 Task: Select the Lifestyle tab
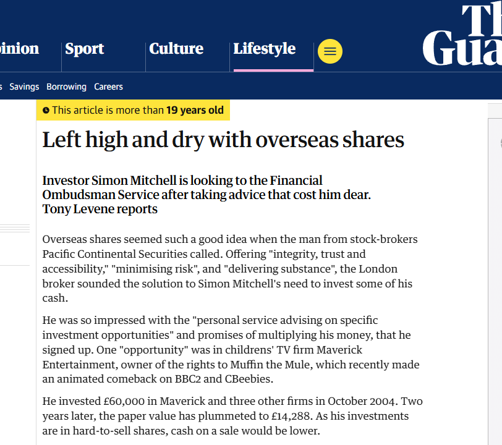(x=265, y=49)
